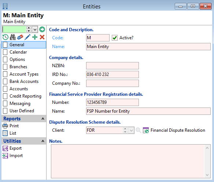Image resolution: width=214 pixels, height=182 pixels.
Task: Tick the checkbox next to Bank Accounts
Action: [x=5, y=81]
